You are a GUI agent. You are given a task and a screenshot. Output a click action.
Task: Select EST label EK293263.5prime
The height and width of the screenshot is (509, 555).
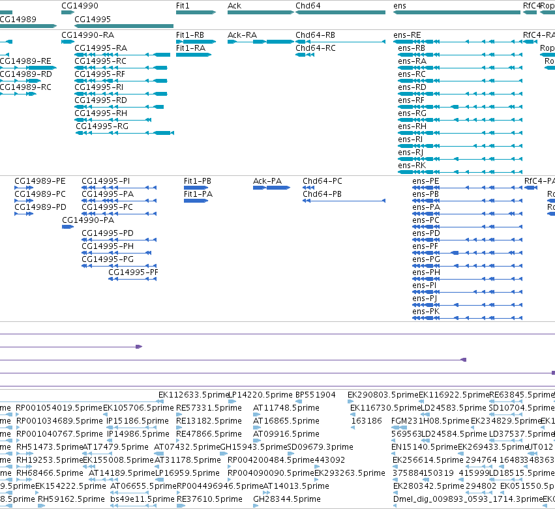pos(350,473)
